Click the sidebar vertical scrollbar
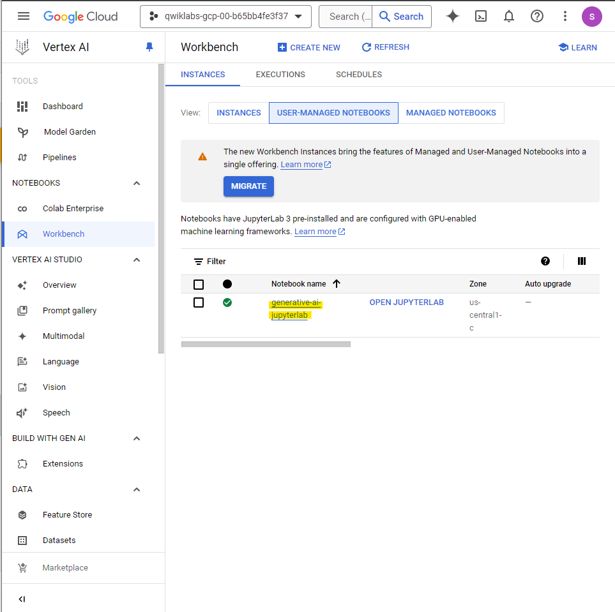This screenshot has width=615, height=612. click(x=161, y=209)
